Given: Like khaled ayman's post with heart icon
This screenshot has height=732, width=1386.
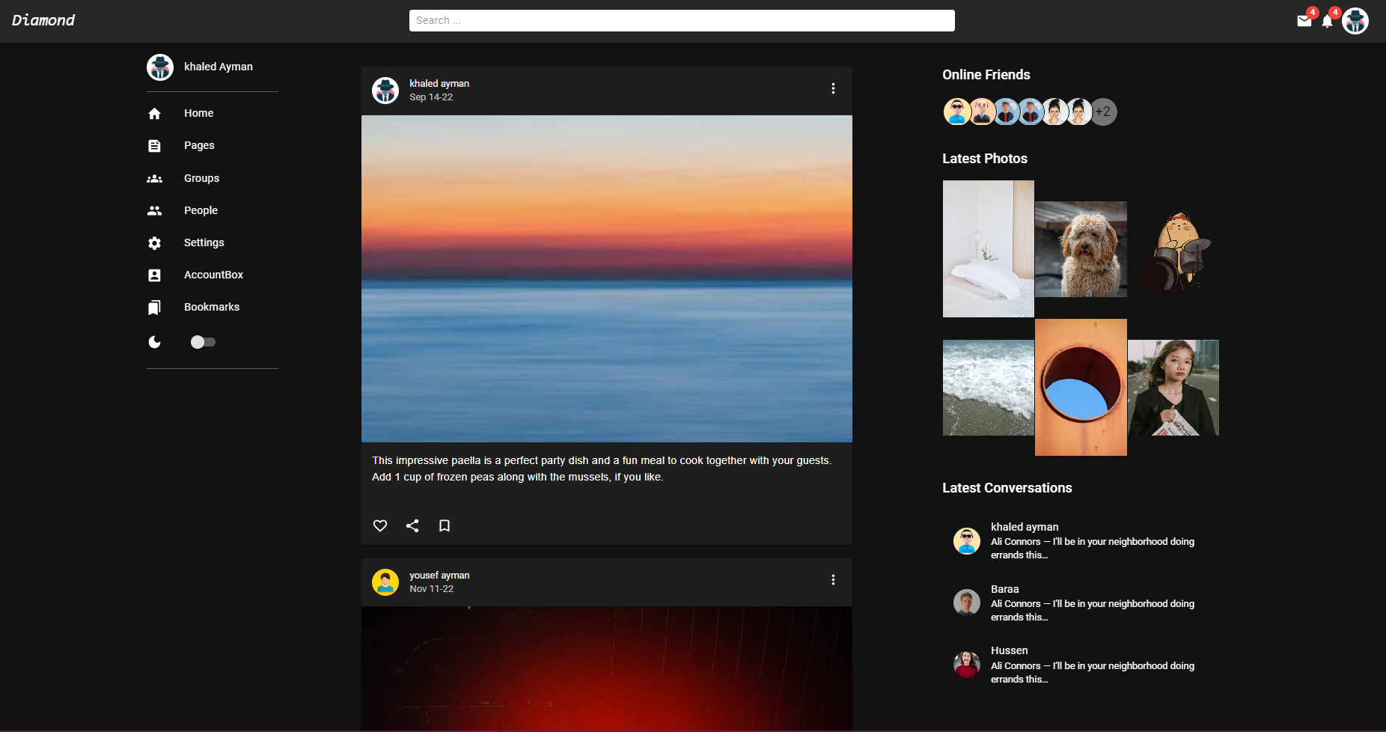Looking at the screenshot, I should pos(380,525).
